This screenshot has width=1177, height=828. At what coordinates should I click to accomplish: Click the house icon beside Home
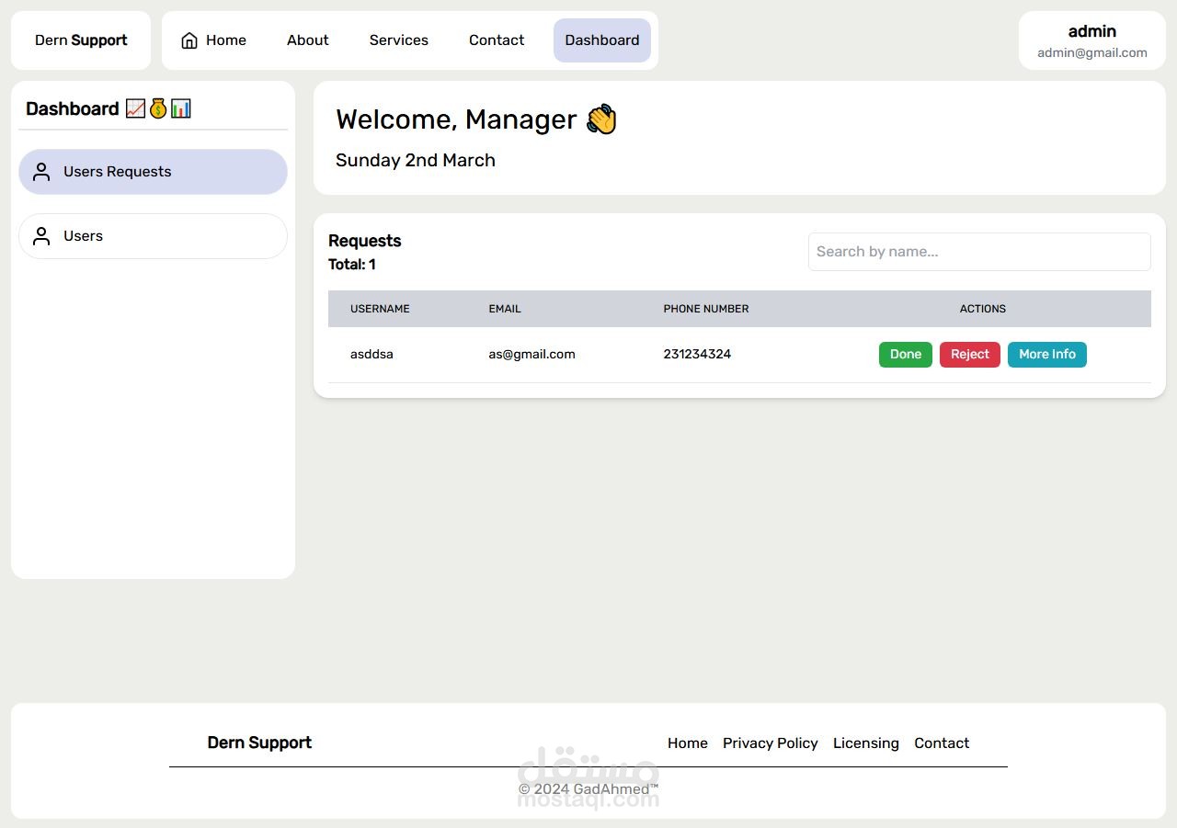click(189, 40)
